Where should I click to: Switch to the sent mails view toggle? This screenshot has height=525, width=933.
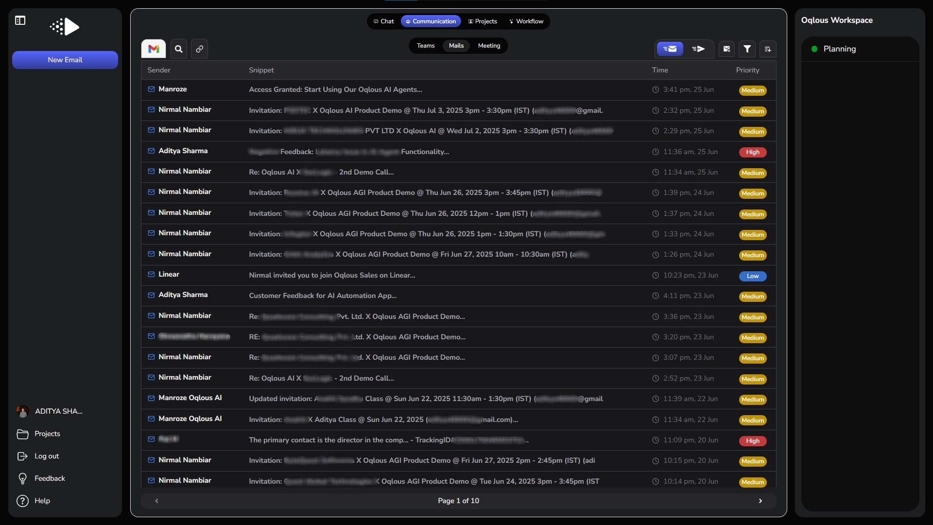coord(698,49)
